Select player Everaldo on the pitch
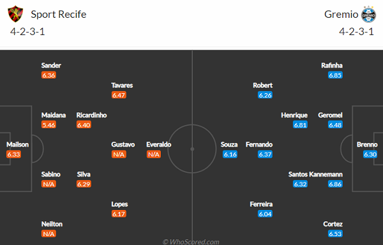Viewport: 383px width, 245px height. pos(158,144)
